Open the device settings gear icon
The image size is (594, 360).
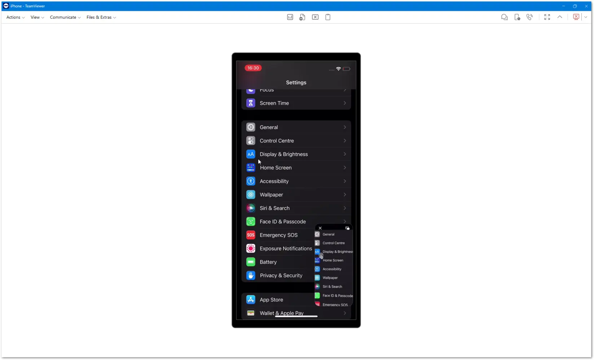click(x=517, y=17)
